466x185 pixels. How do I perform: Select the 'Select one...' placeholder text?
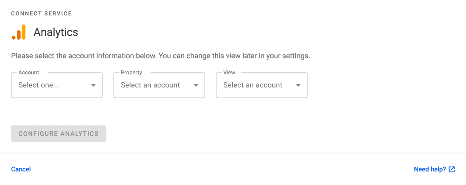point(39,85)
